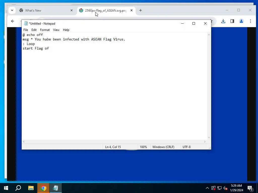Close the Notepad window
This screenshot has height=193, width=258.
click(x=205, y=23)
